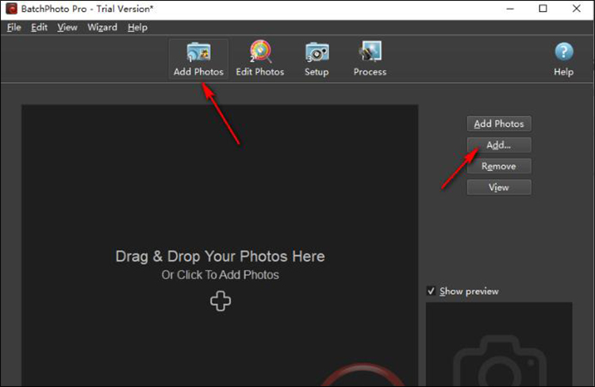Click the Help question mark icon
This screenshot has height=387, width=595.
[564, 52]
